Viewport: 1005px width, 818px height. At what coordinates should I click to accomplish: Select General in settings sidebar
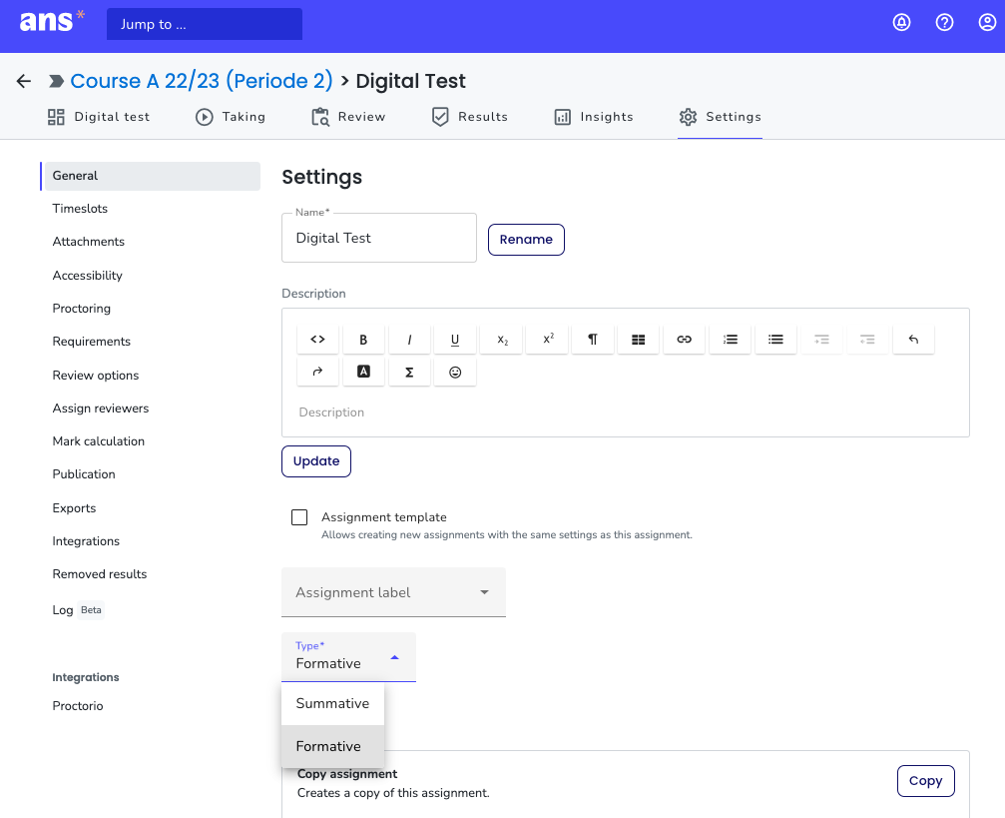coord(151,176)
